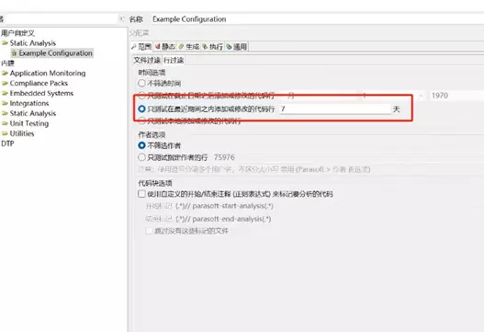The width and height of the screenshot is (484, 332).
Task: Switch to the 静态 tab
Action: tap(164, 47)
